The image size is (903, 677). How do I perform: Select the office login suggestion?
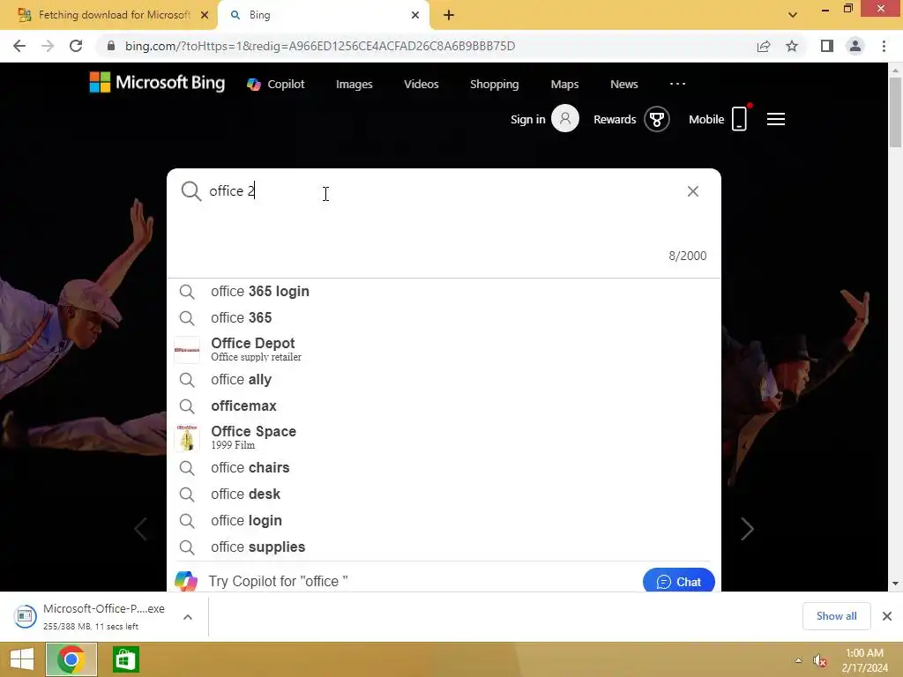444,520
